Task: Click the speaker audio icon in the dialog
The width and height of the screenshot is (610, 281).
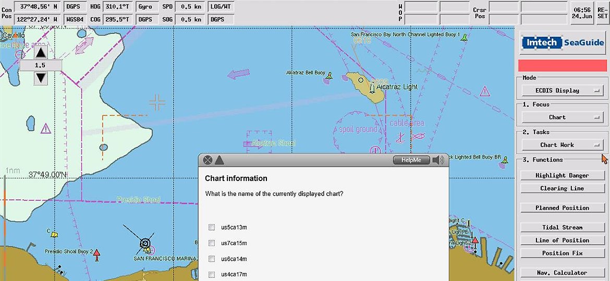Action: click(x=438, y=160)
